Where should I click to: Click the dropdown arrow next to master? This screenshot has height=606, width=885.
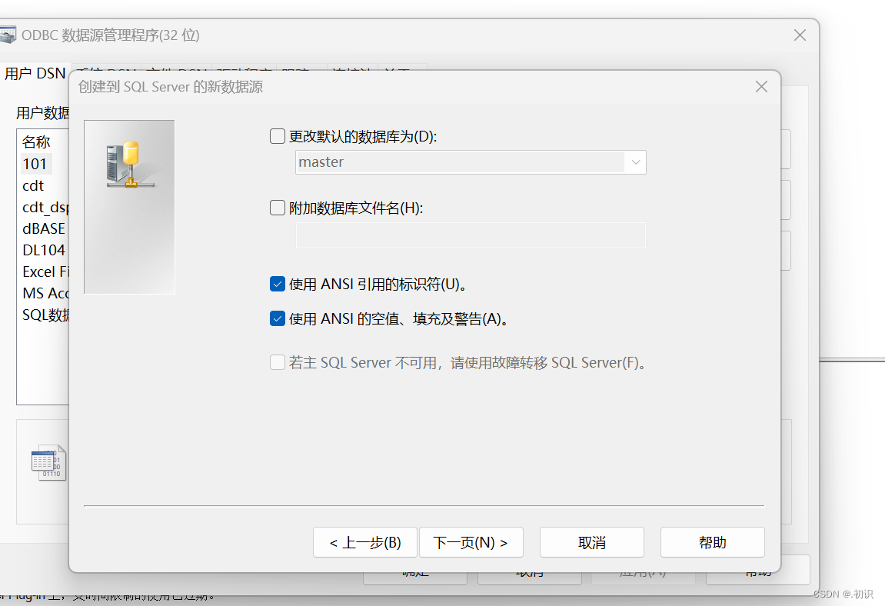click(x=635, y=161)
